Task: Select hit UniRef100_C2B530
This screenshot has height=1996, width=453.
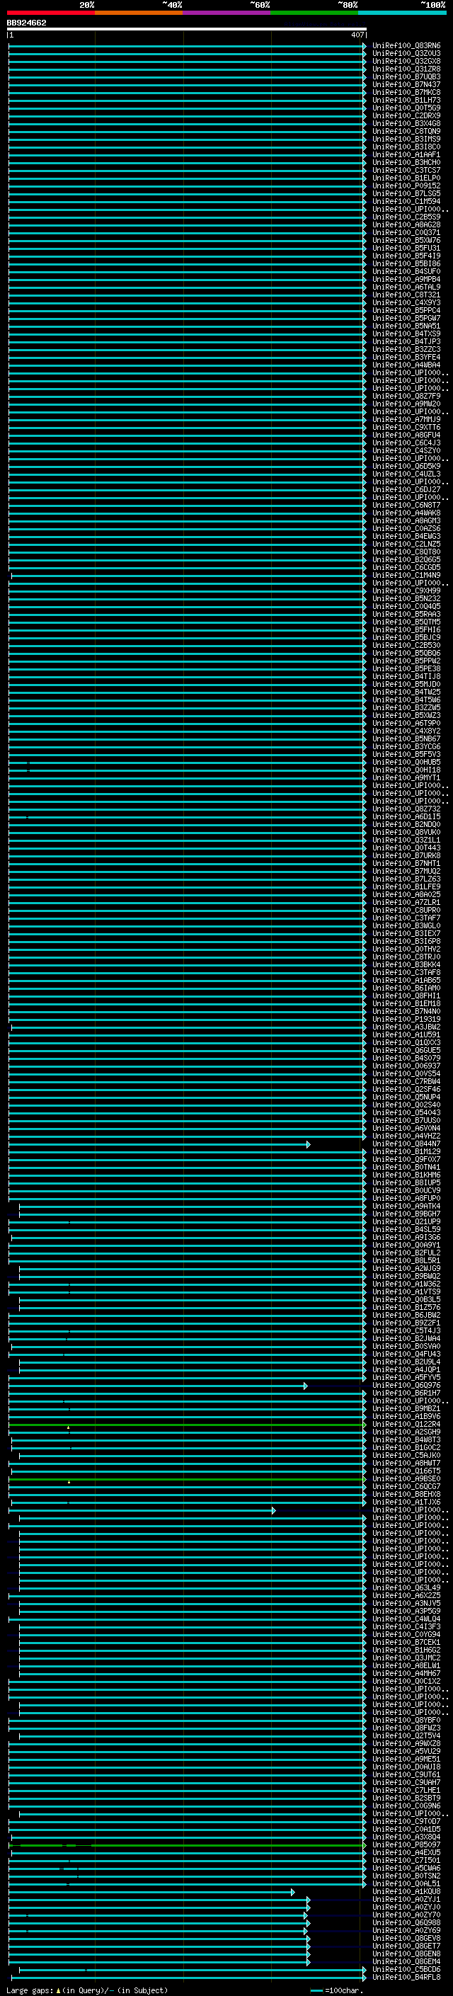Action: (x=406, y=646)
